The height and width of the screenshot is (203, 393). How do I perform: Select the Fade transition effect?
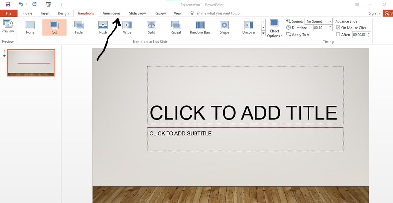click(x=79, y=27)
